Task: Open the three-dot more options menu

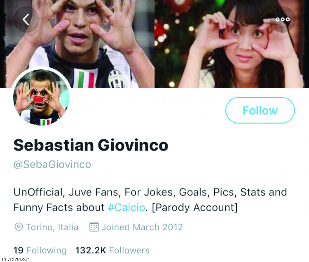Action: pos(282,19)
